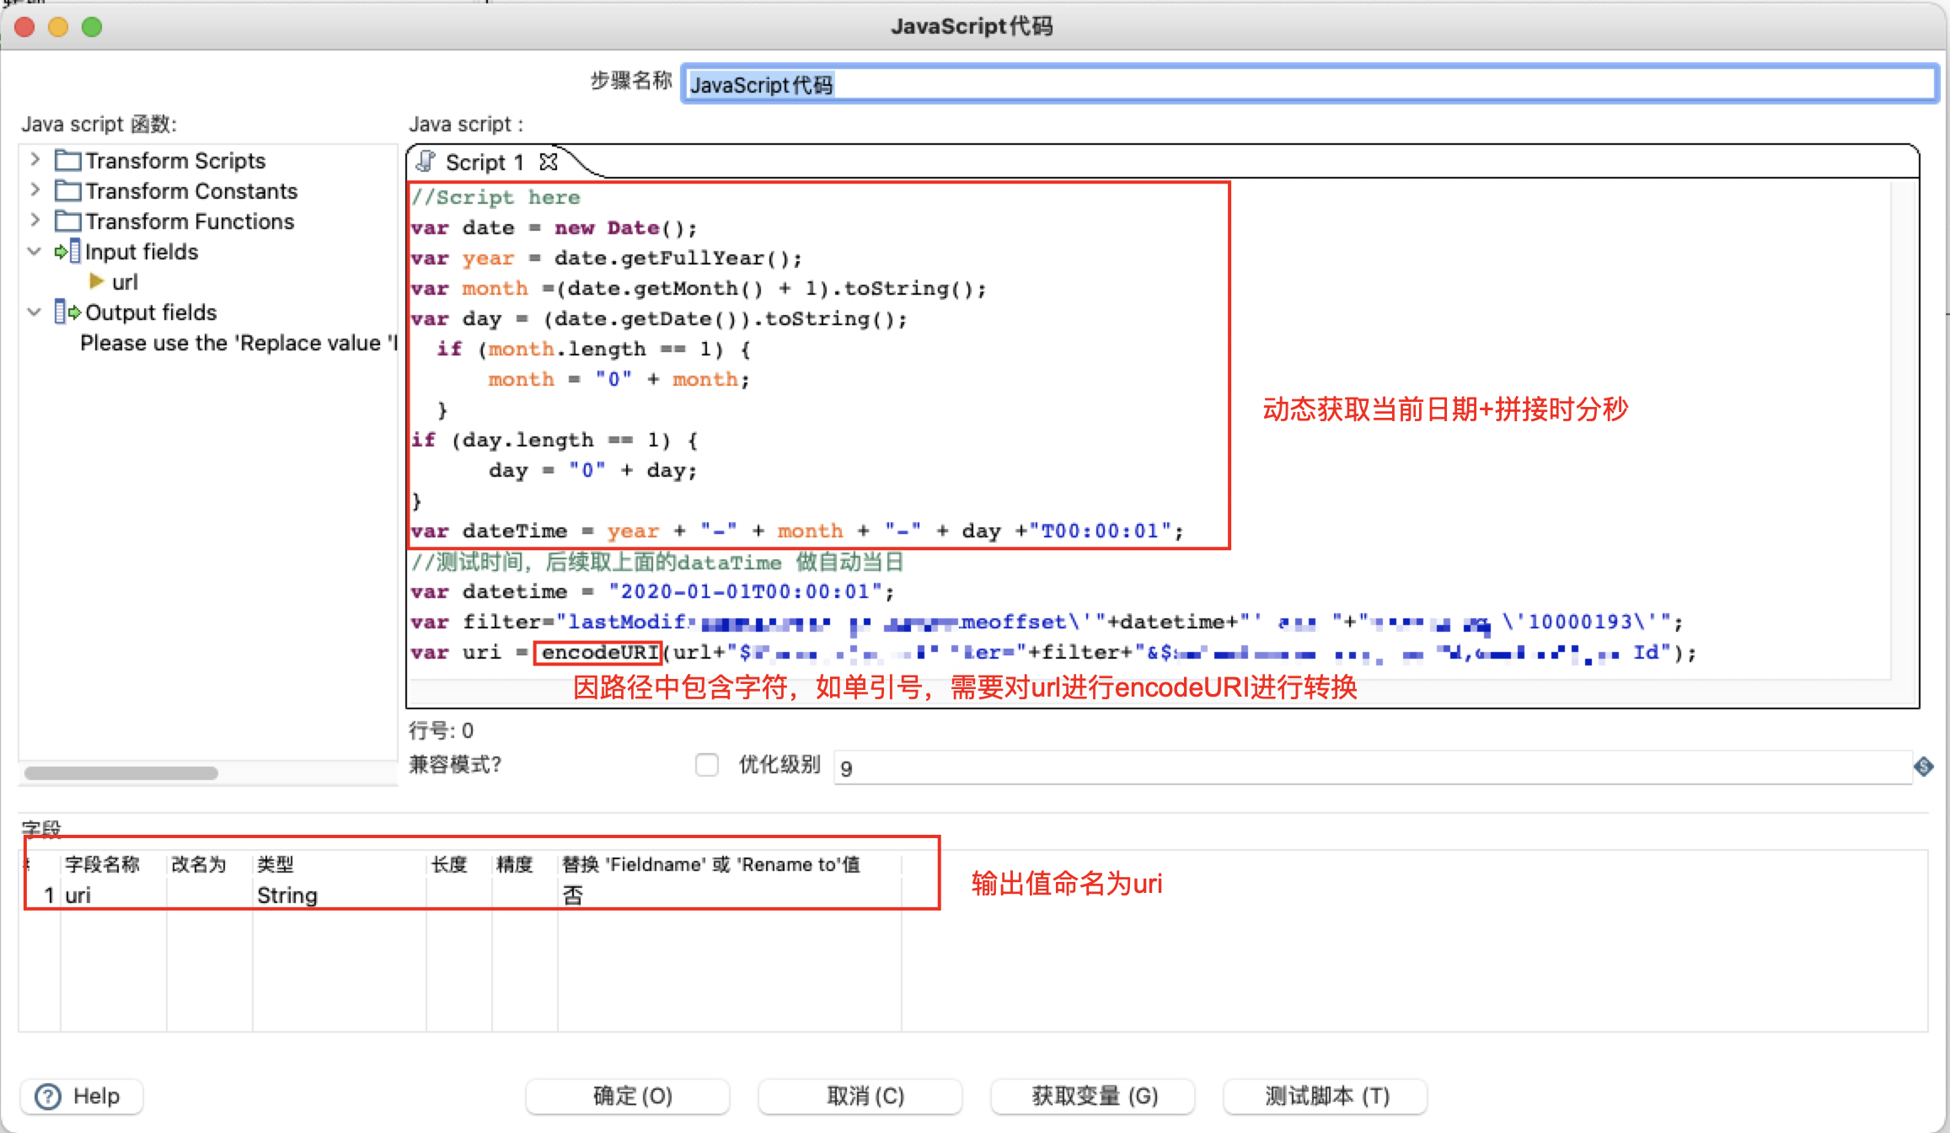Image resolution: width=1950 pixels, height=1133 pixels.
Task: Collapse the Output fields tree node
Action: [x=35, y=312]
